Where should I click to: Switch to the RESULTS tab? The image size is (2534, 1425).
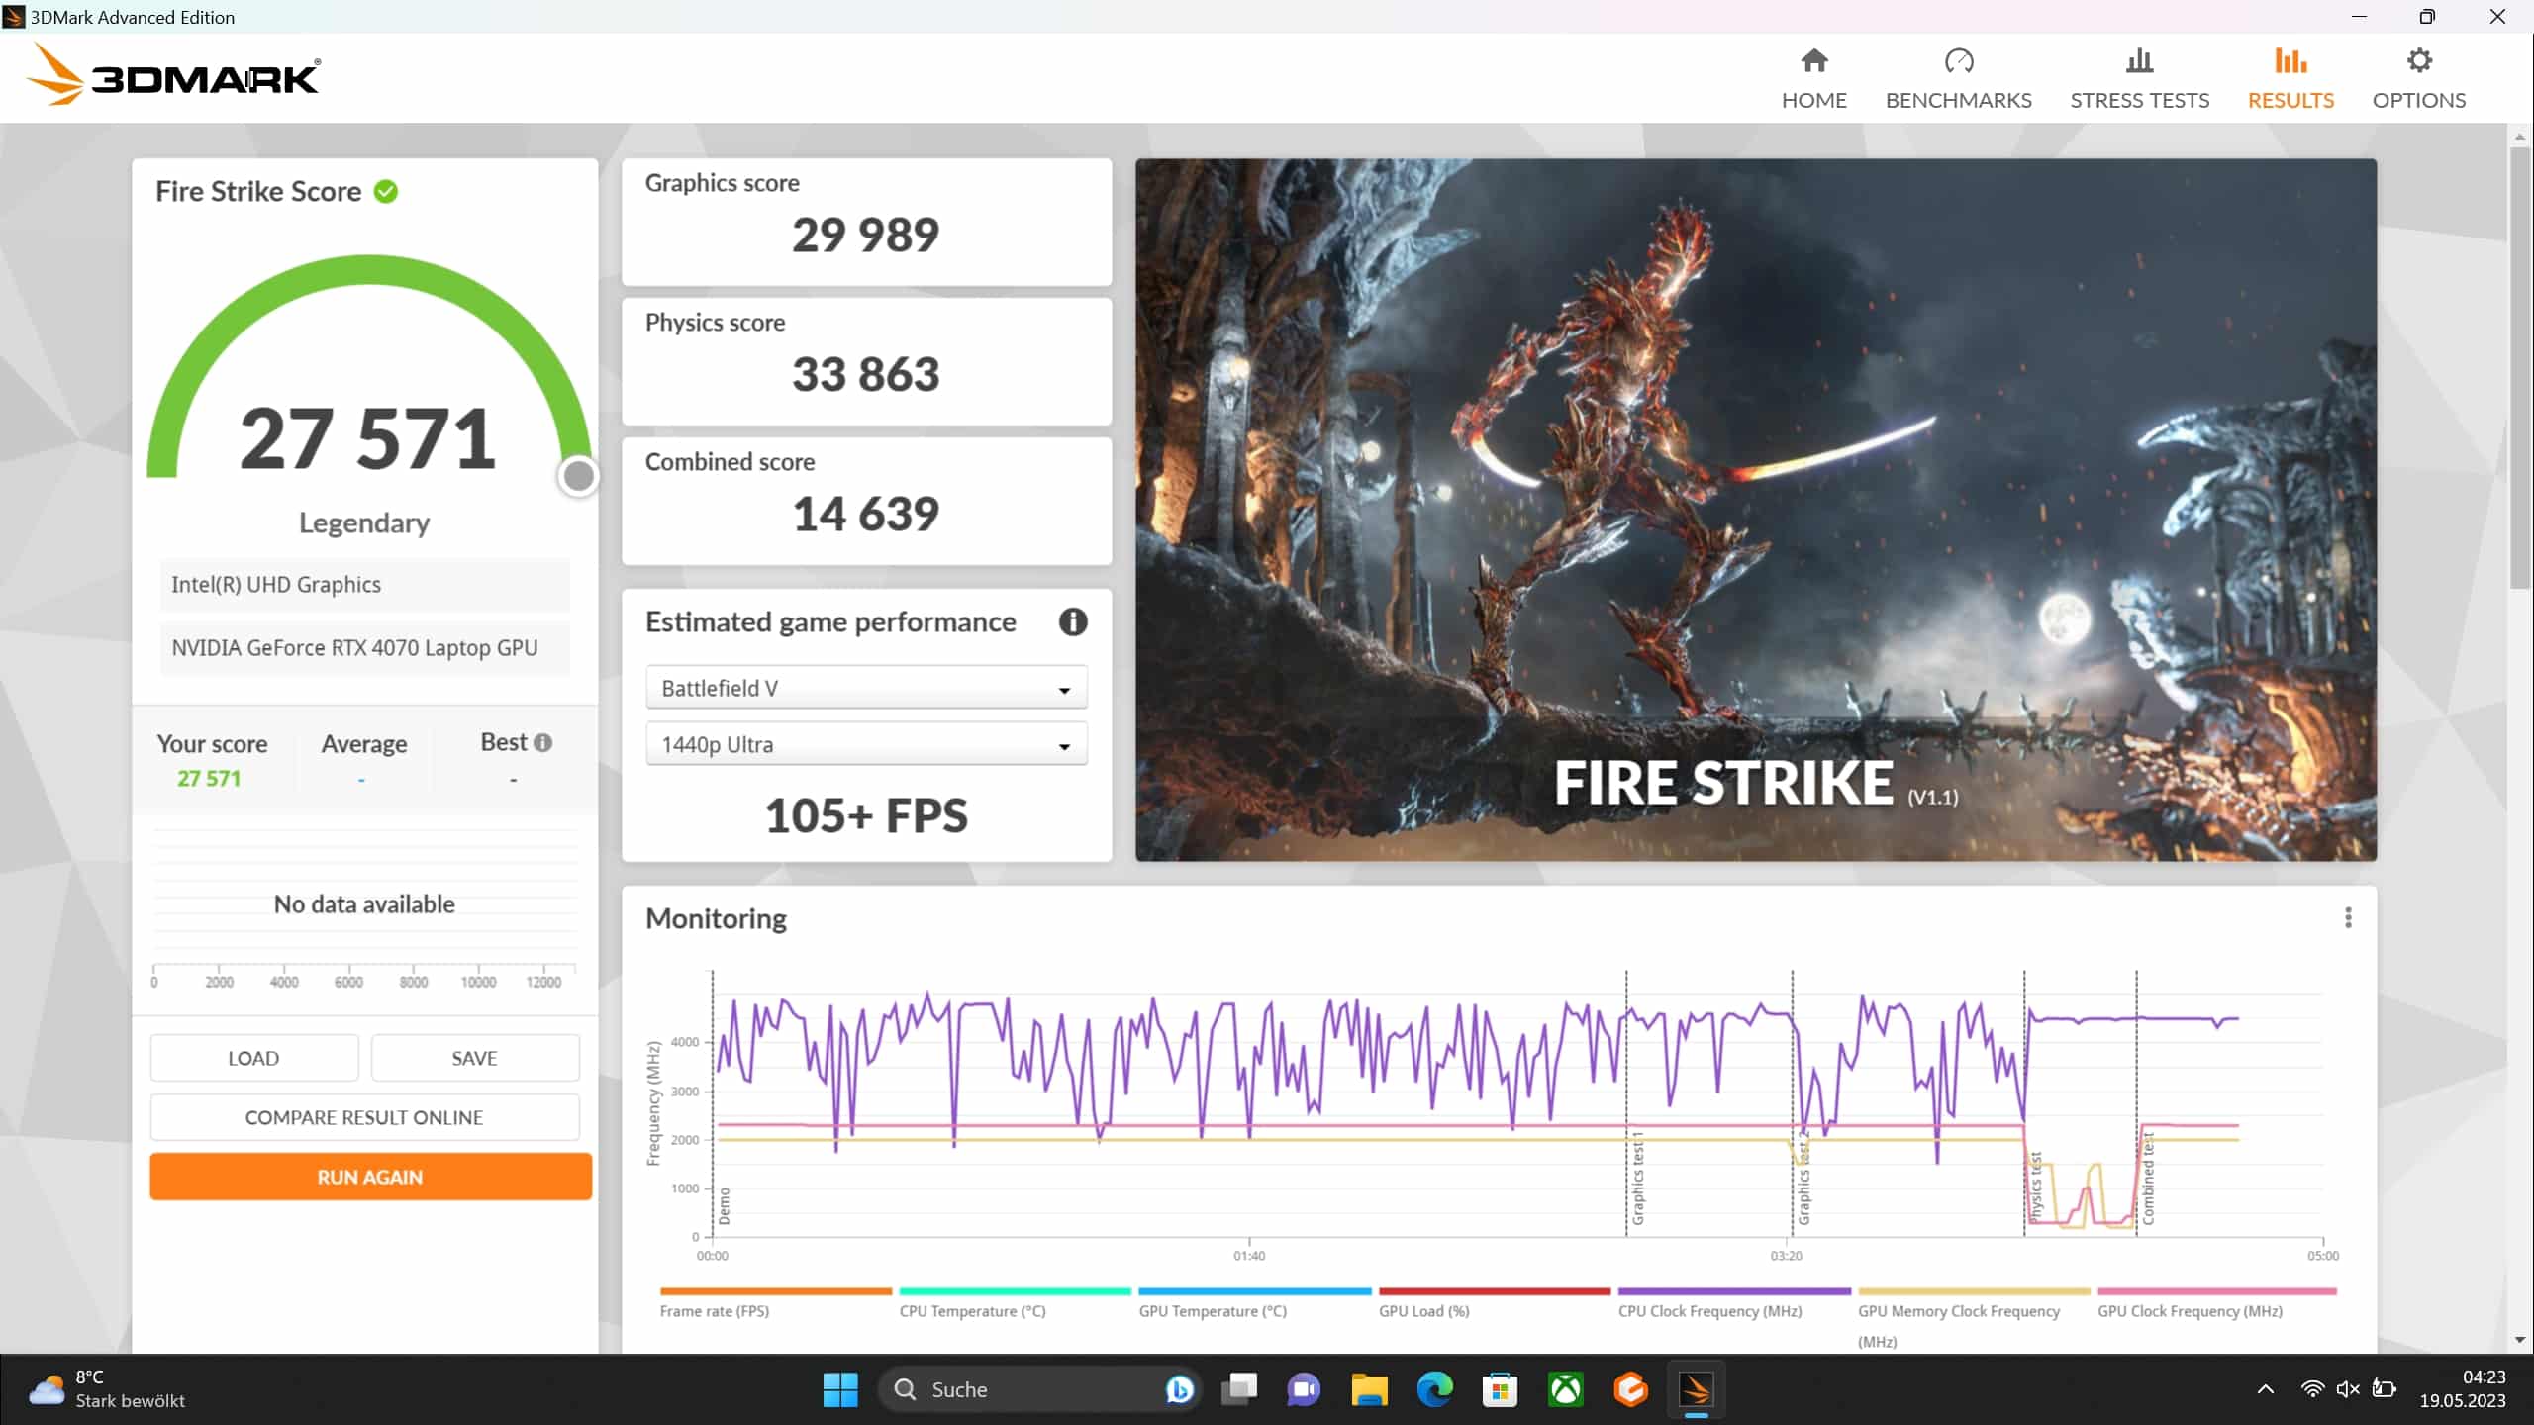coord(2290,100)
